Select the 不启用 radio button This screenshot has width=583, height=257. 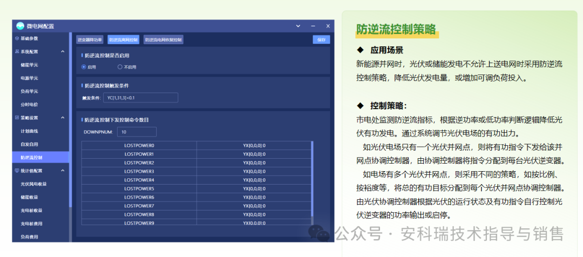[120, 67]
